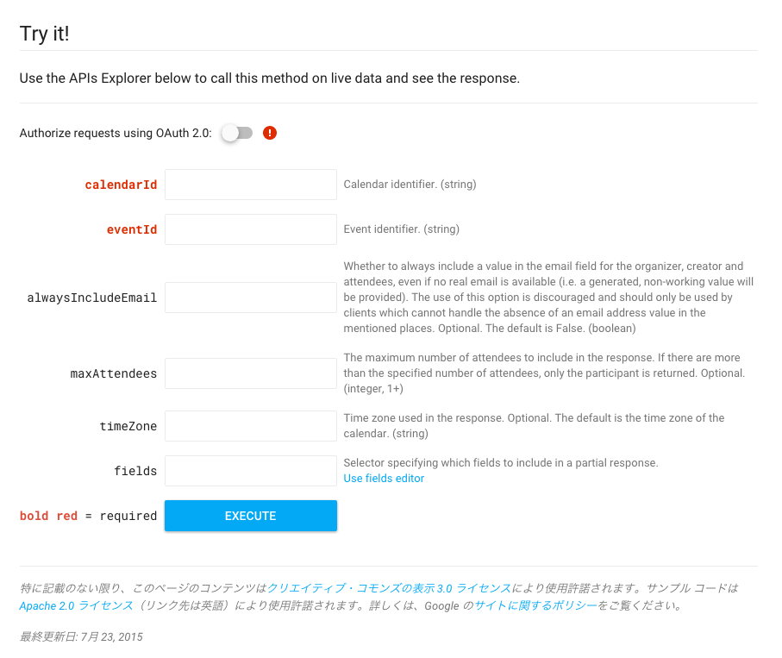Select the eventId label text
This screenshot has height=658, width=782.
tap(131, 229)
